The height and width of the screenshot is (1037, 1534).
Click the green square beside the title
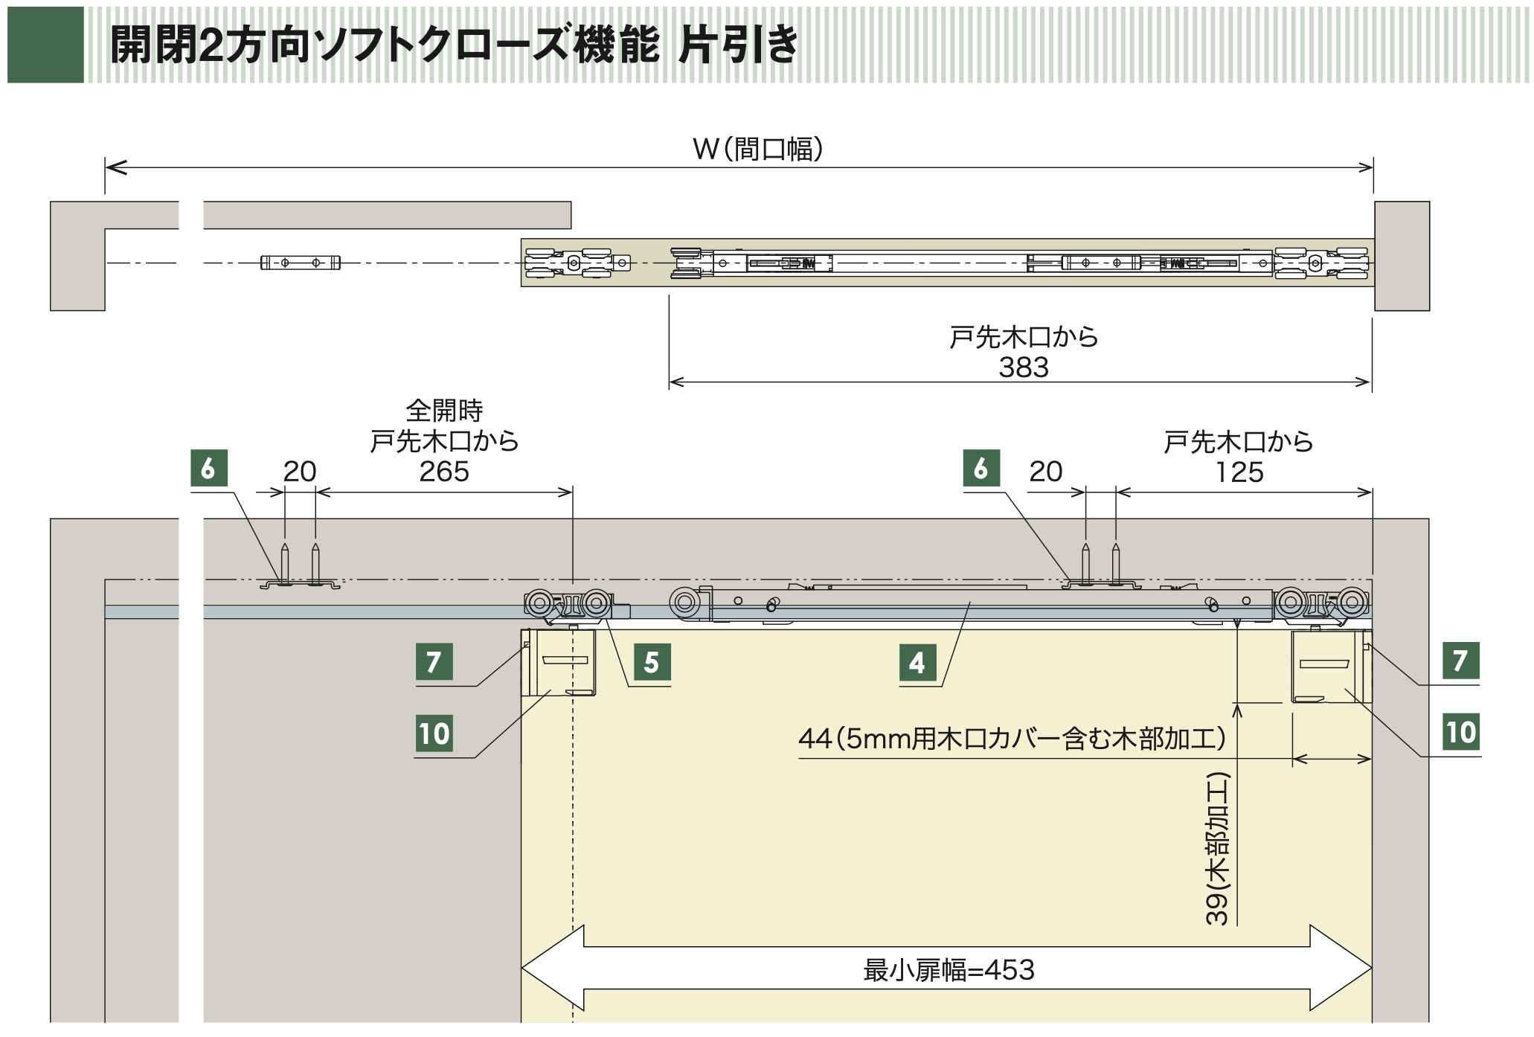[x=45, y=45]
